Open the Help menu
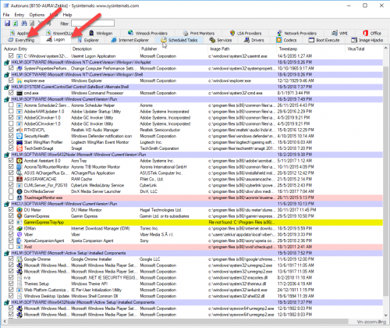The width and height of the screenshot is (390, 328). tap(67, 15)
